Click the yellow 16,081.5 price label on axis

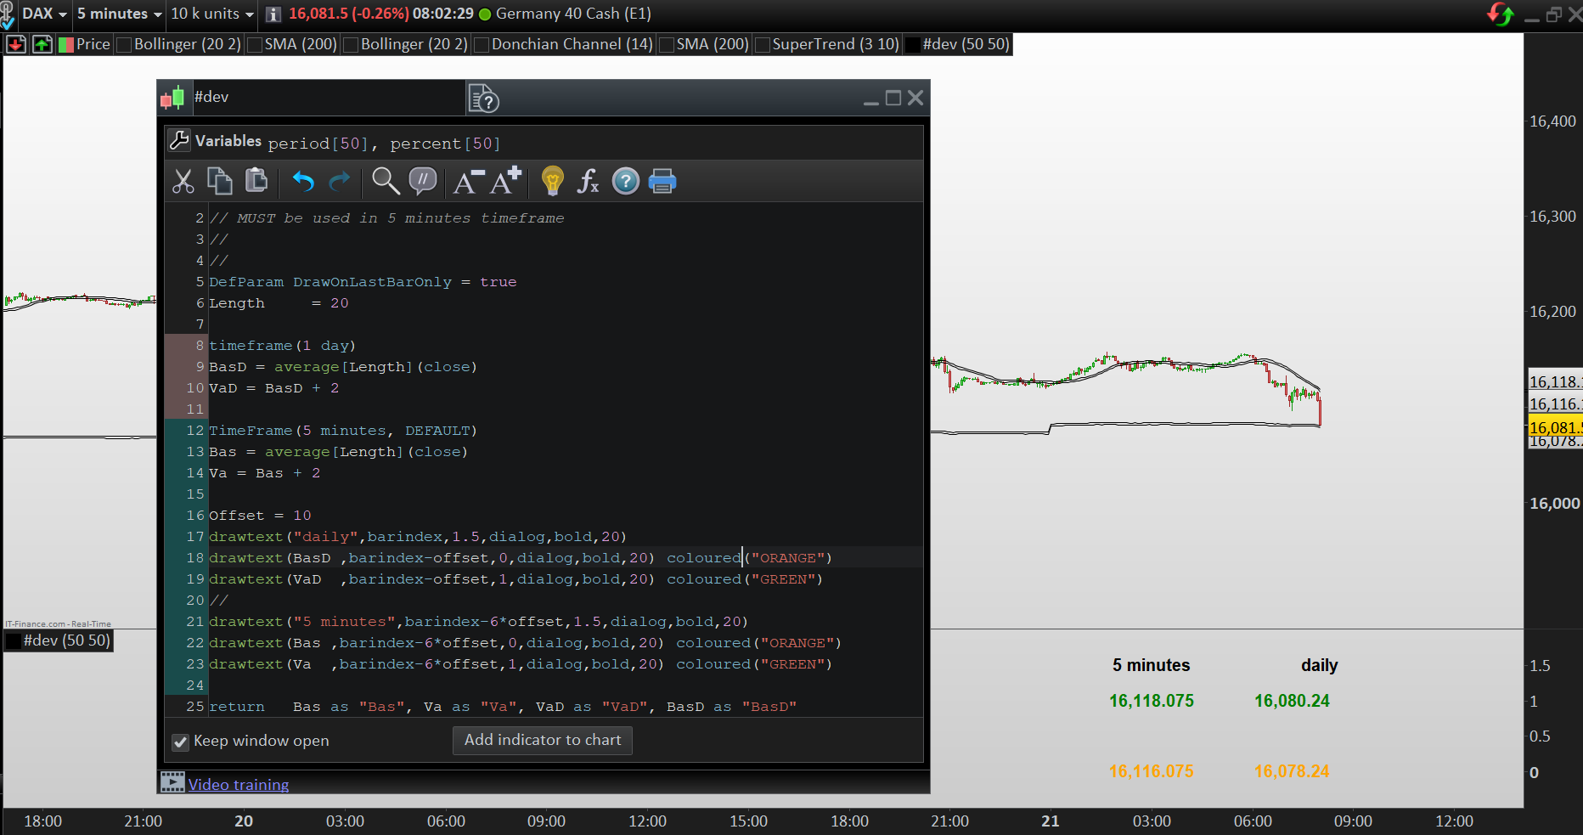click(x=1555, y=427)
